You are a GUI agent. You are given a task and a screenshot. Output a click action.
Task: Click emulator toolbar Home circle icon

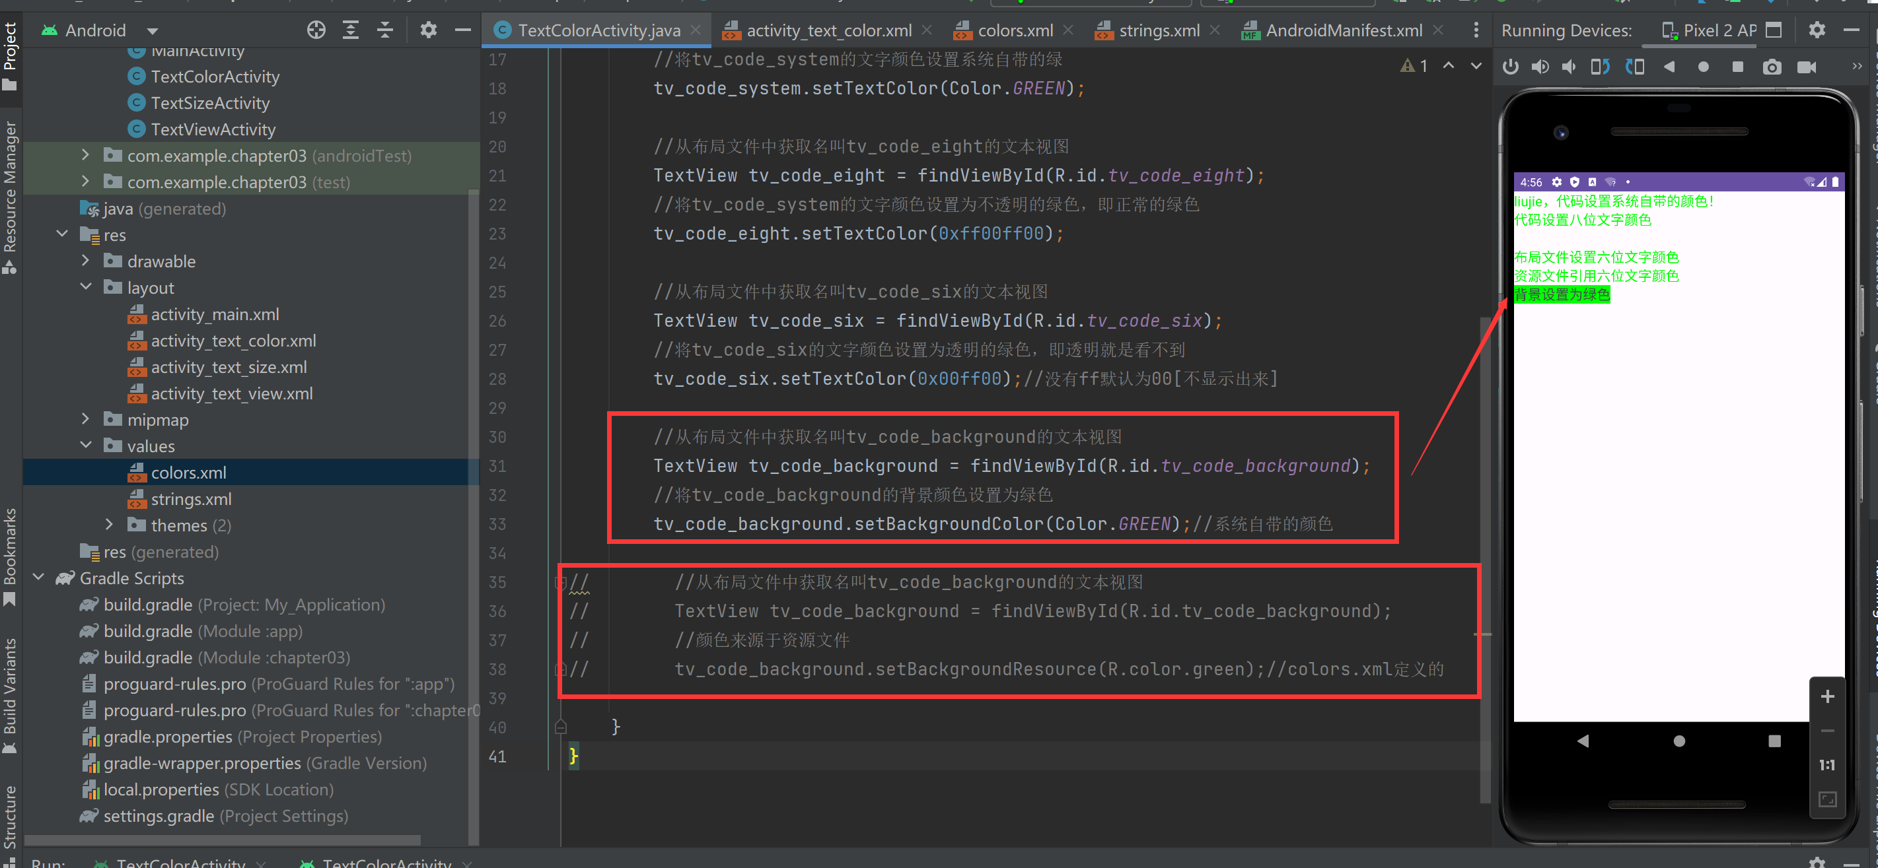tap(1703, 67)
